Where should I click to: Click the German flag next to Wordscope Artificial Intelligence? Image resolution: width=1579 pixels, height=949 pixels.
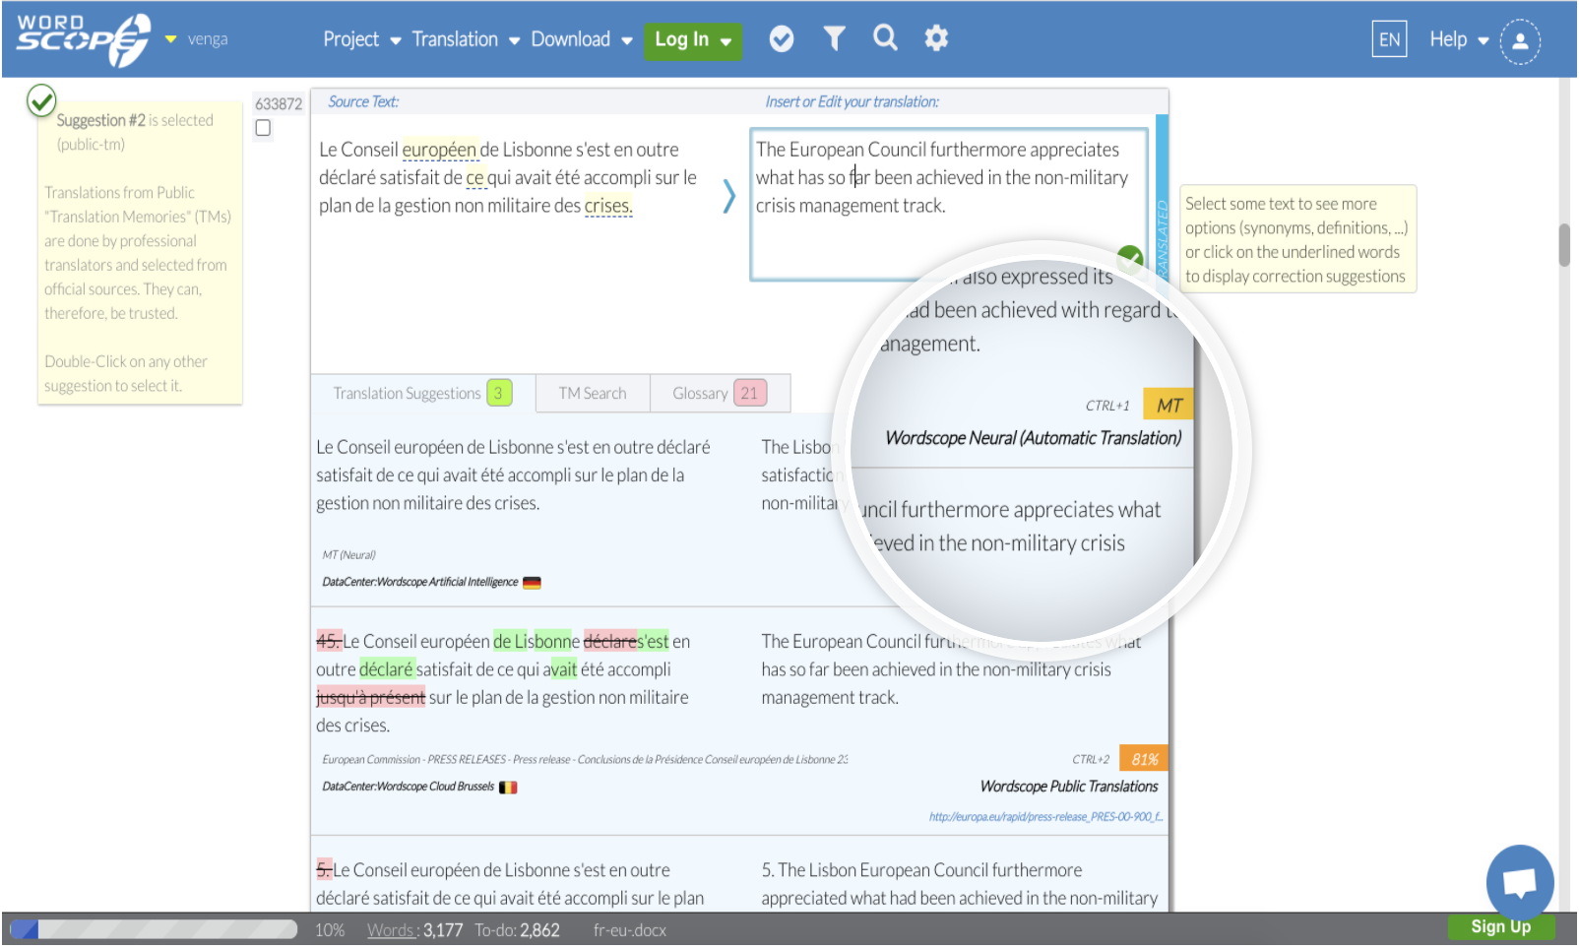(x=532, y=581)
